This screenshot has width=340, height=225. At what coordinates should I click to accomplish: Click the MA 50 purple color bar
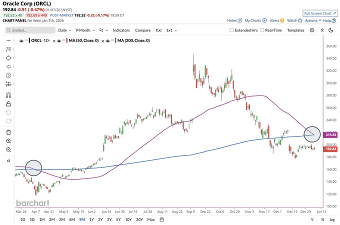pyautogui.click(x=67, y=40)
